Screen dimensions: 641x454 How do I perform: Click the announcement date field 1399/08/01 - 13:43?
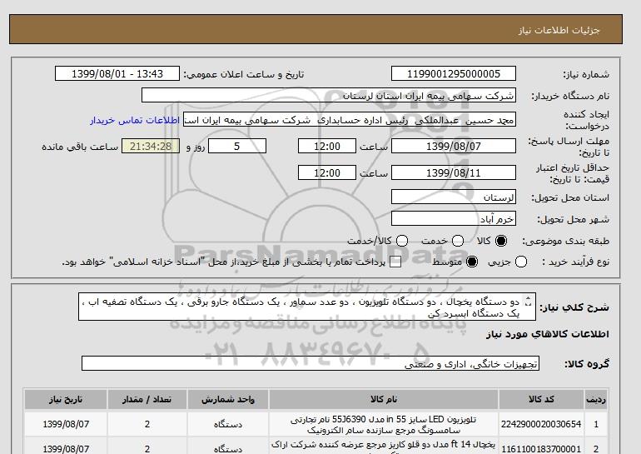pos(117,73)
